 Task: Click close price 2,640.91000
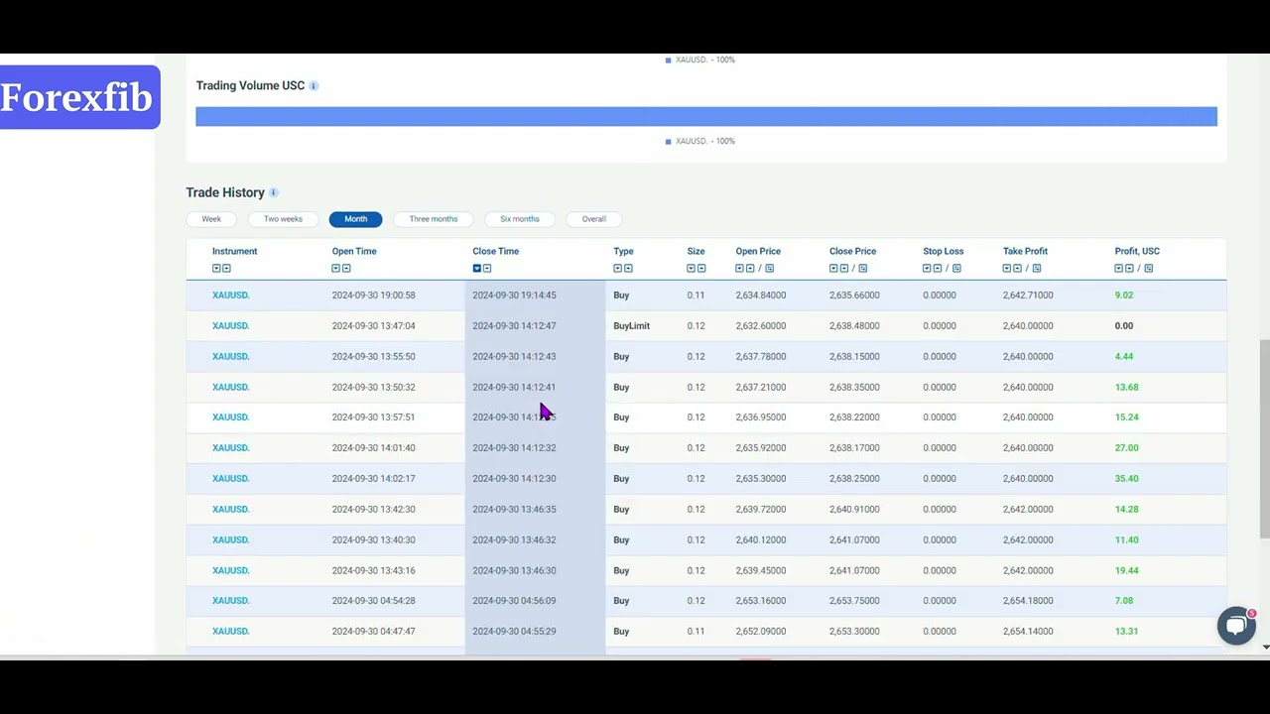click(854, 510)
